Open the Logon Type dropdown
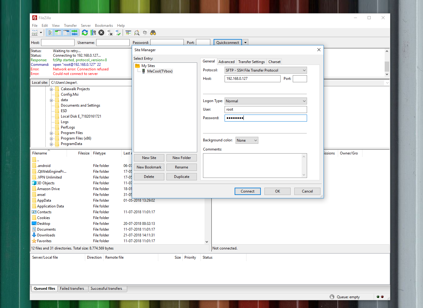The width and height of the screenshot is (423, 308). click(266, 101)
